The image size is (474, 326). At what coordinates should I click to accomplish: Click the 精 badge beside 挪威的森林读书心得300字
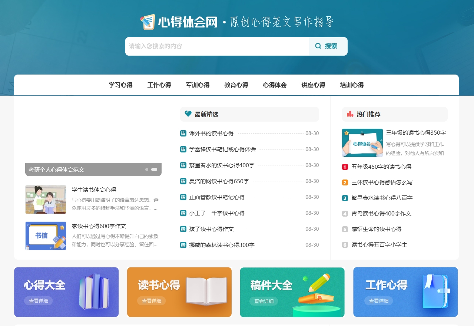[x=183, y=245]
